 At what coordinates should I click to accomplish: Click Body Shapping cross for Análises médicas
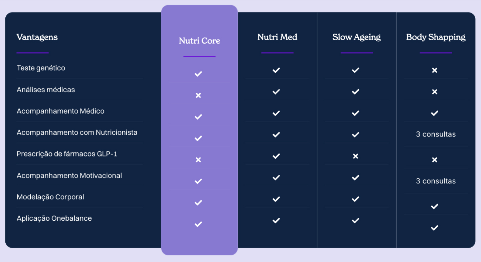tap(435, 92)
